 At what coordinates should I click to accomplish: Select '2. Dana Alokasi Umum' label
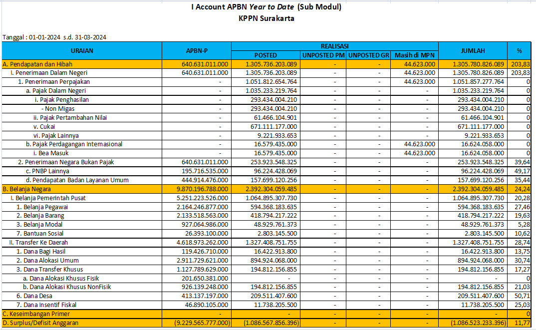pyautogui.click(x=47, y=260)
